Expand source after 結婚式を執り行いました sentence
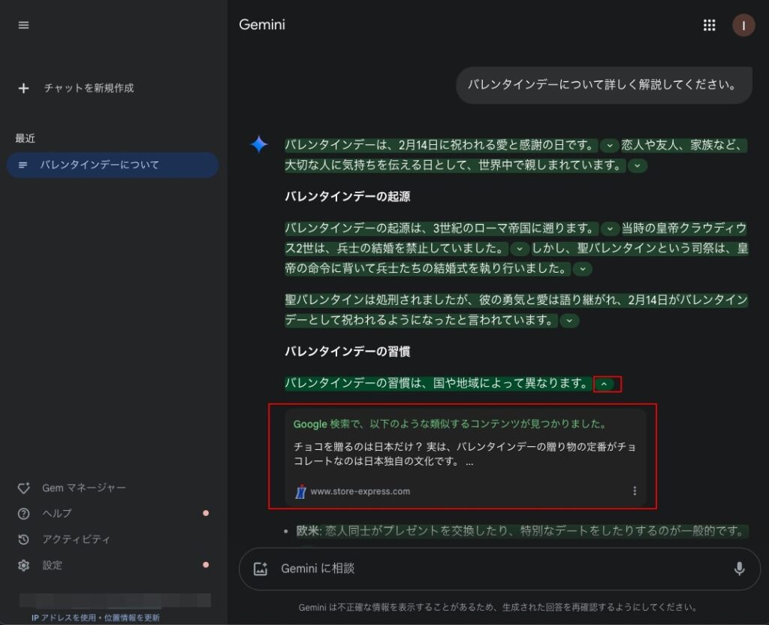The image size is (769, 625). tap(582, 269)
